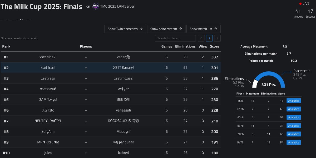Click player name Maddynf
Image resolution: width=316 pixels, height=158 pixels.
click(x=123, y=132)
